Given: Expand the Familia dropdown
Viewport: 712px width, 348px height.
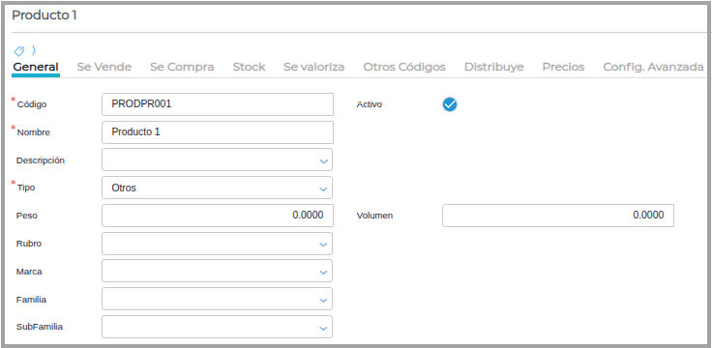Looking at the screenshot, I should (x=217, y=299).
